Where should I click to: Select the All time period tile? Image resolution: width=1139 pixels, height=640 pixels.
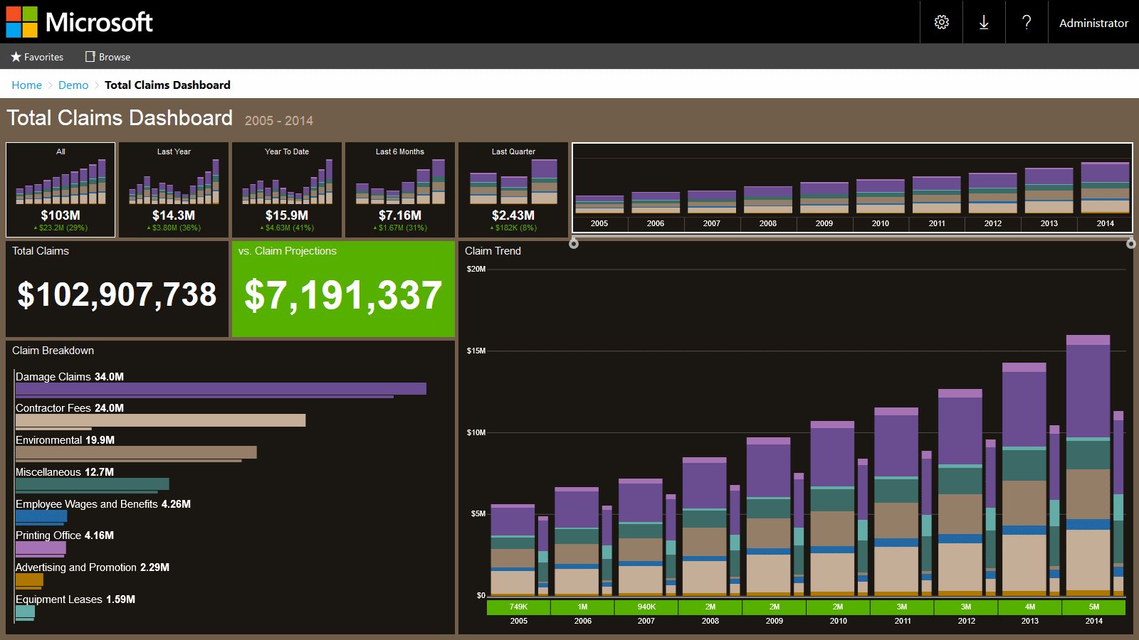[61, 190]
